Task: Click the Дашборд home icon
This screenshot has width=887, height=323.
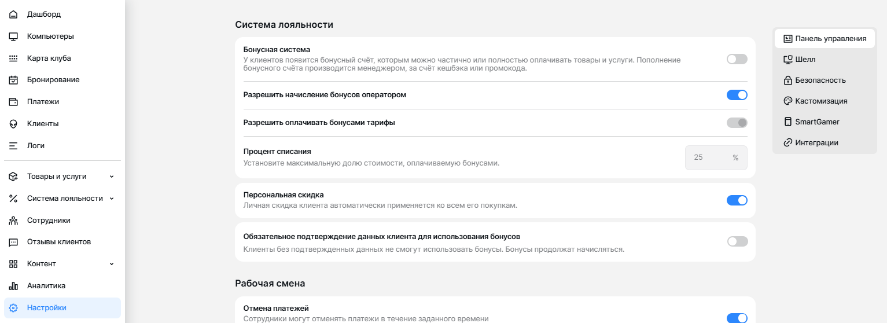Action: coord(14,14)
